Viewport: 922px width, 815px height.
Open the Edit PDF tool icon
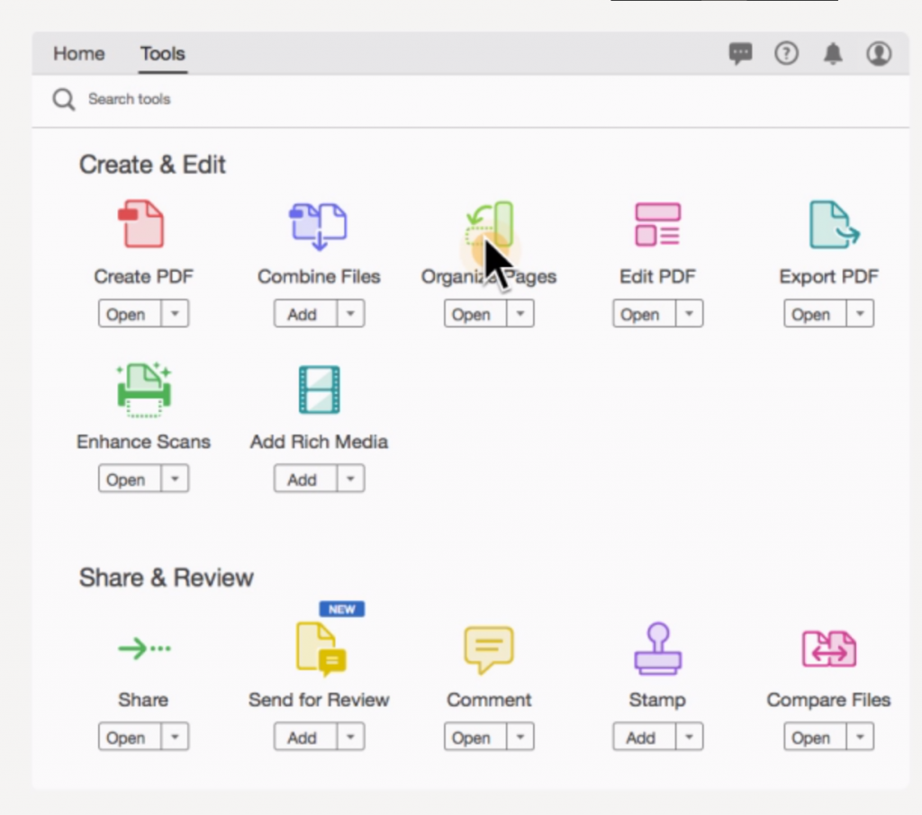point(657,224)
